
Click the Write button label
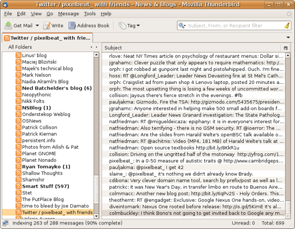point(57,25)
